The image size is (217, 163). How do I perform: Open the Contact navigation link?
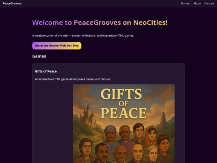point(209,4)
